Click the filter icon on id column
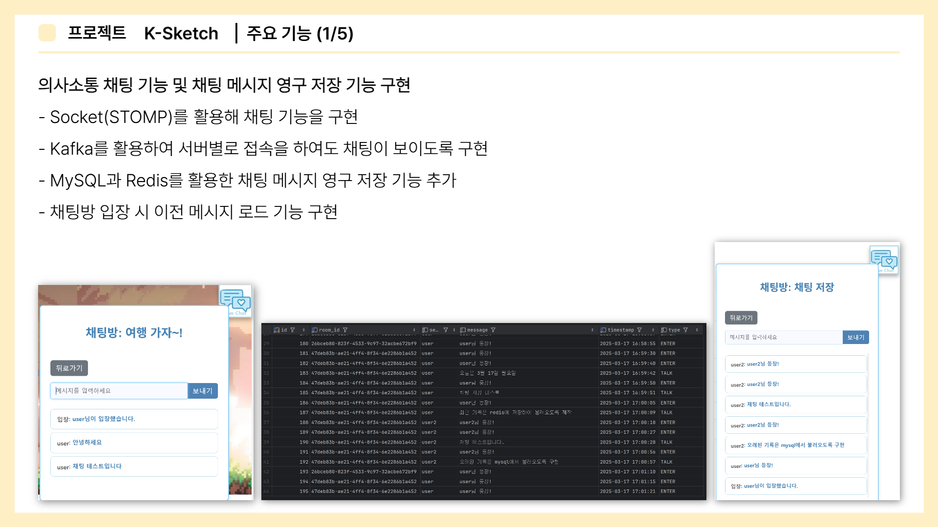This screenshot has height=527, width=938. pos(293,330)
